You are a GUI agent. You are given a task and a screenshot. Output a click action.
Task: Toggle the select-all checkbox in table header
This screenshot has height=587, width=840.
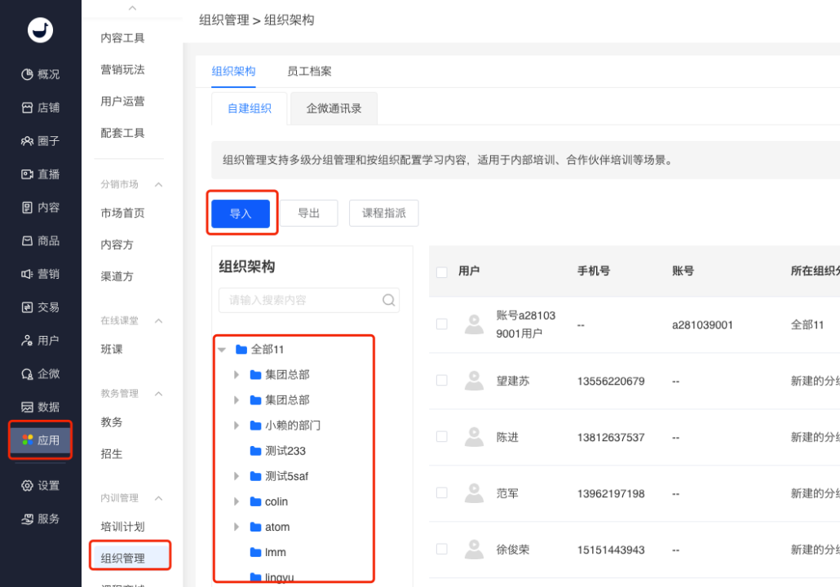(442, 271)
